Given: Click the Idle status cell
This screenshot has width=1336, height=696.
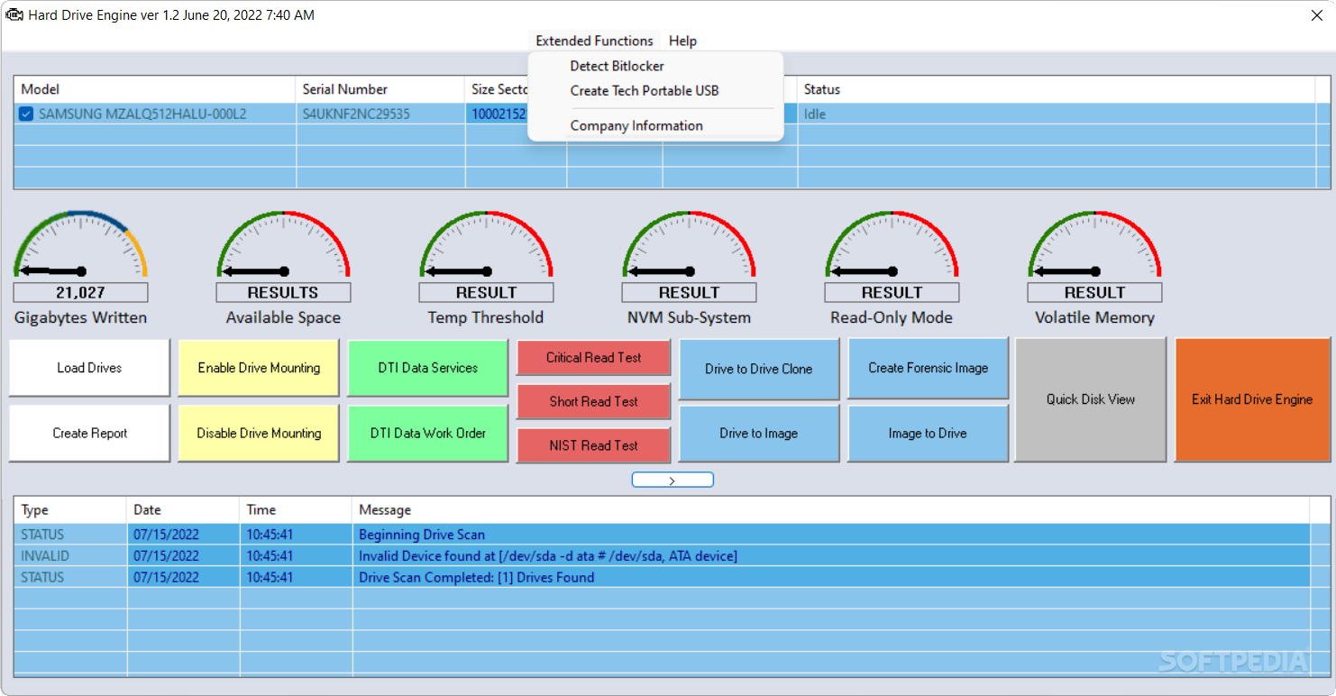Looking at the screenshot, I should 1057,114.
